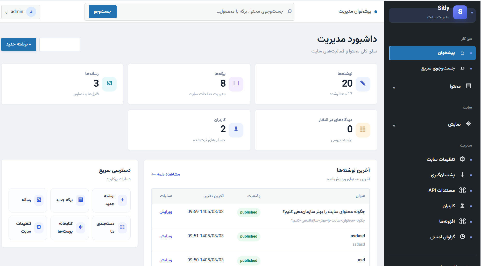This screenshot has height=266, width=481.
Task: Click the teal media icon in رسانه‌ها card
Action: [x=109, y=84]
